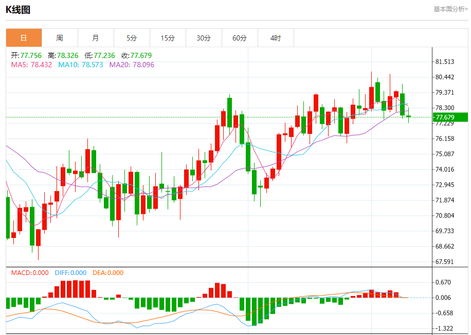Click the DEA:0.000 indicator label
Screen dimensions: 471x335
pyautogui.click(x=108, y=273)
